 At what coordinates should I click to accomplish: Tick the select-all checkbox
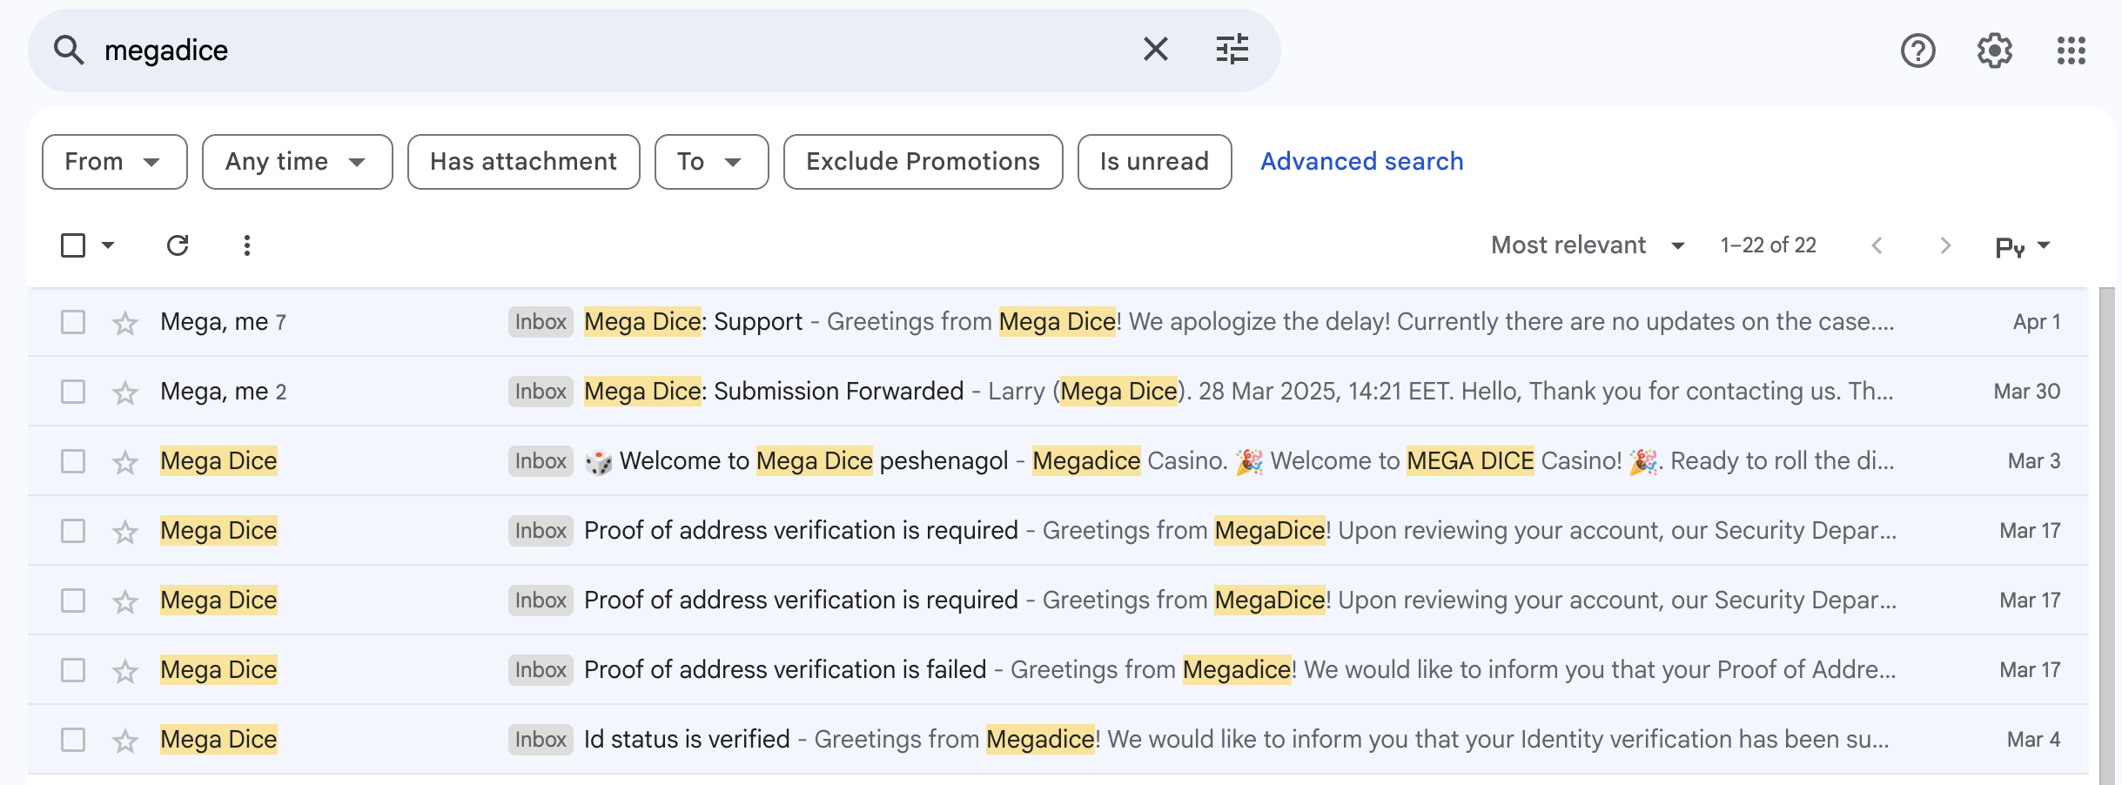click(x=73, y=245)
